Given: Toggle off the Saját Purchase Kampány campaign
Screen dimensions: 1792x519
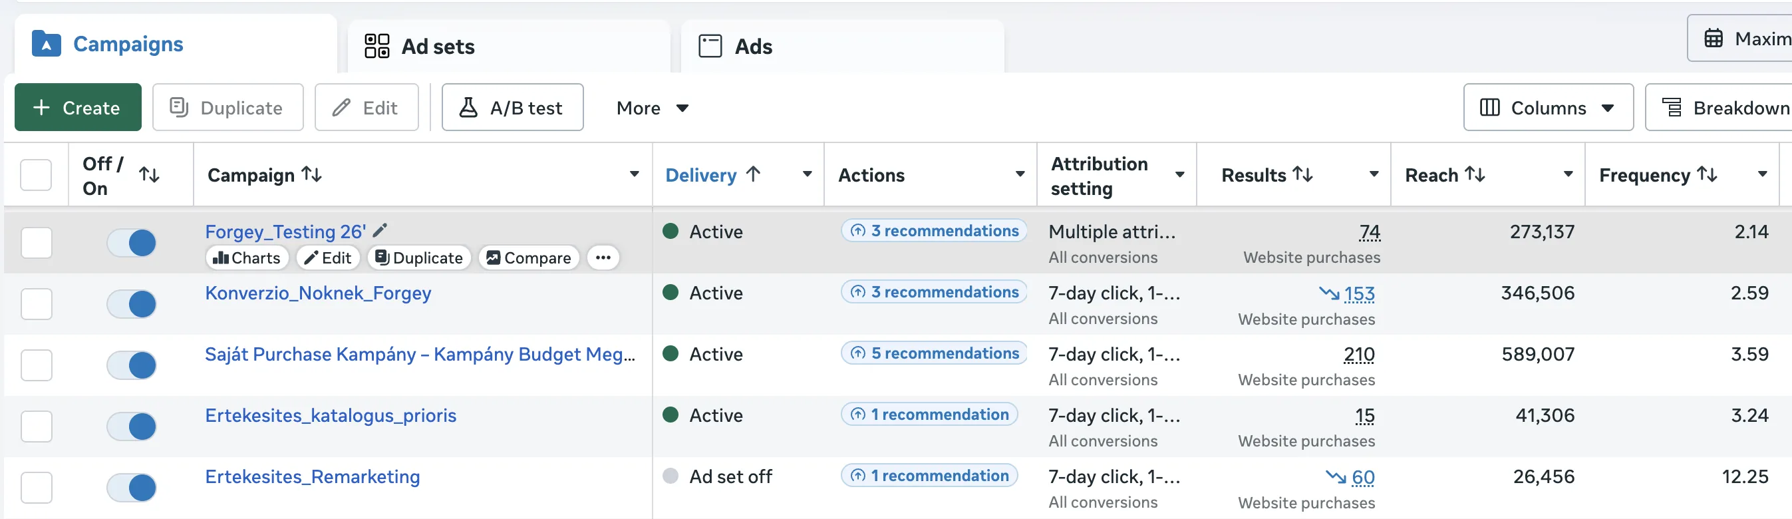Looking at the screenshot, I should pos(132,365).
